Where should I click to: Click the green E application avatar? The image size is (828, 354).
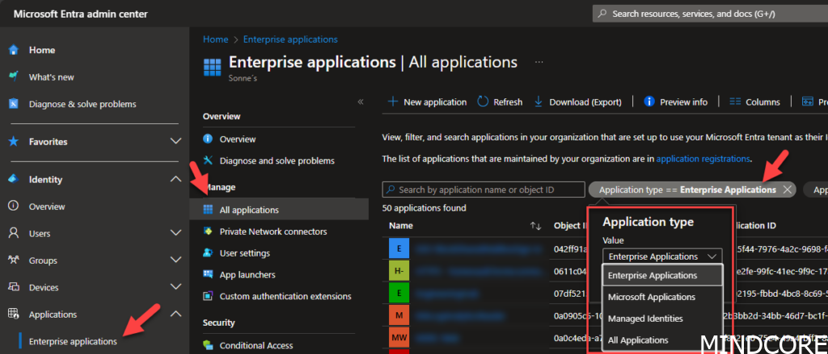pos(399,294)
